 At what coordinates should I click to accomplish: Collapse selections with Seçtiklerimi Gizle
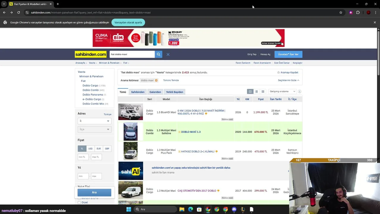289,80
